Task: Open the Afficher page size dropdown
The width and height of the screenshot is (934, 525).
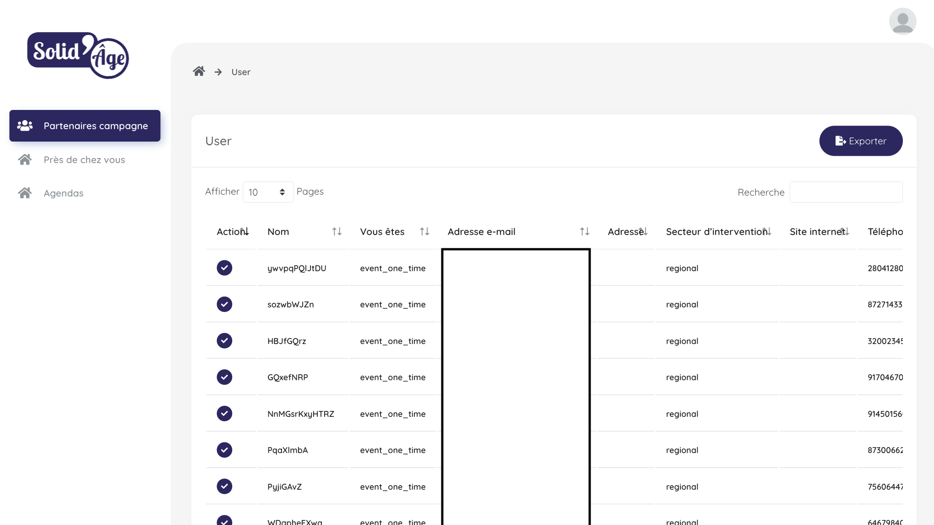Action: (x=267, y=192)
